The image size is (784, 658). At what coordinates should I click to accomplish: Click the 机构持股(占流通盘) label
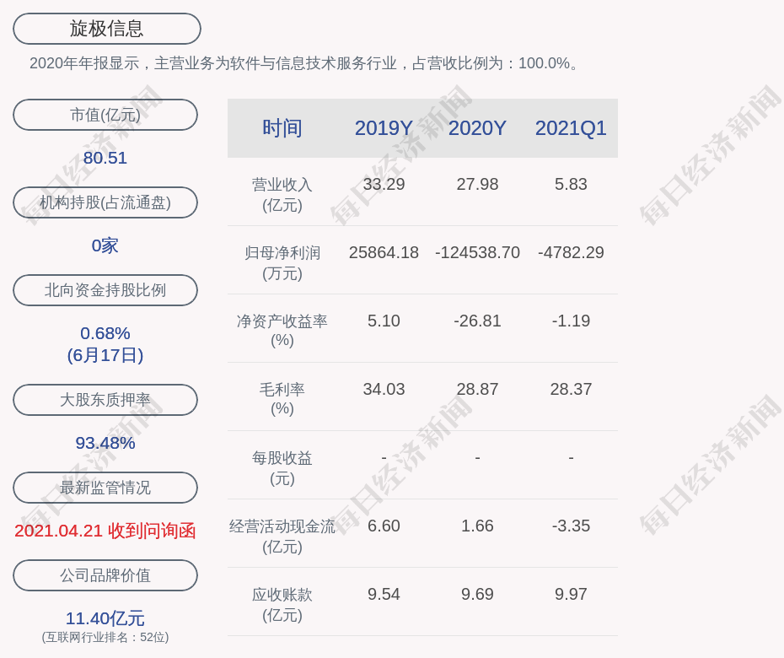pos(105,202)
